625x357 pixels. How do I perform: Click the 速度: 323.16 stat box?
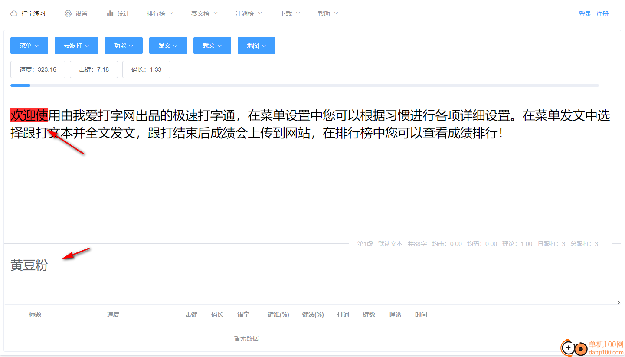coord(38,69)
